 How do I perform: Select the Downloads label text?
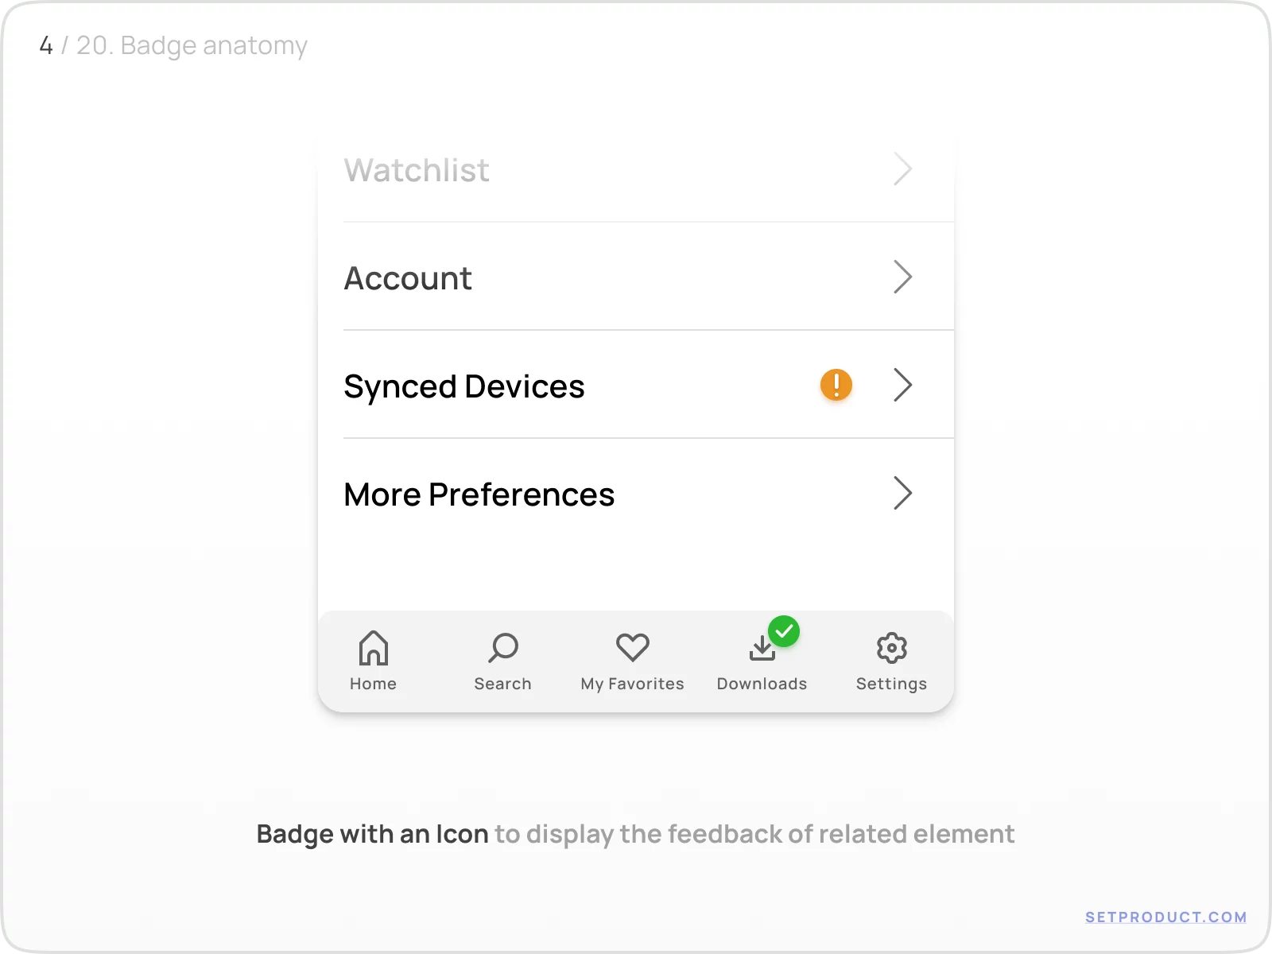(762, 683)
